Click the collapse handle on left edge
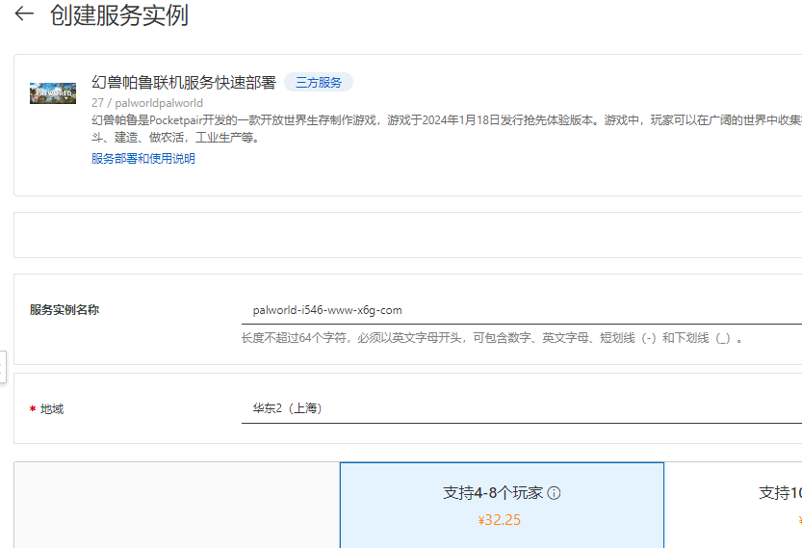 pos(3,366)
